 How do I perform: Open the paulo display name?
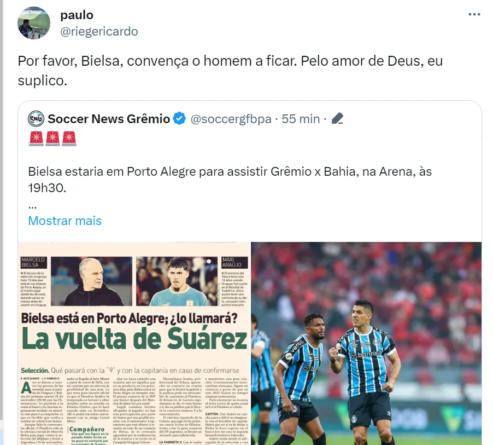[77, 15]
